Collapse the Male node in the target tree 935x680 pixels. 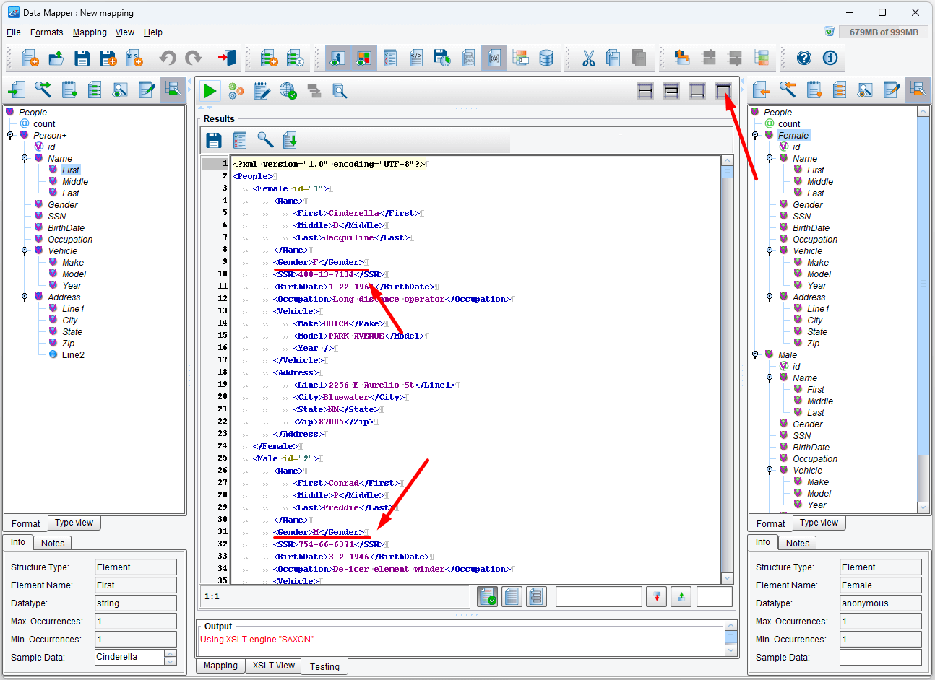755,355
